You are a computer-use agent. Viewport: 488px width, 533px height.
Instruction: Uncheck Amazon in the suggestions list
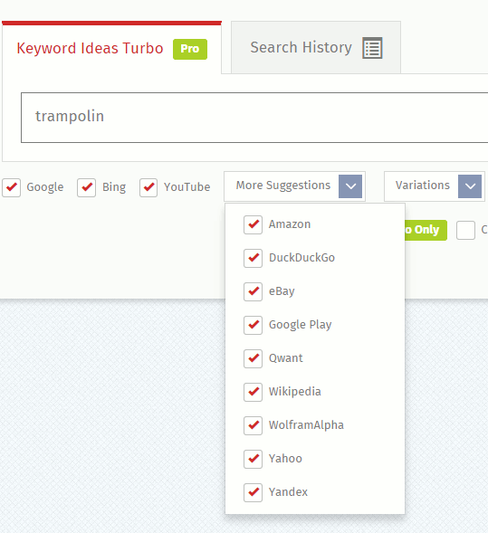[253, 224]
